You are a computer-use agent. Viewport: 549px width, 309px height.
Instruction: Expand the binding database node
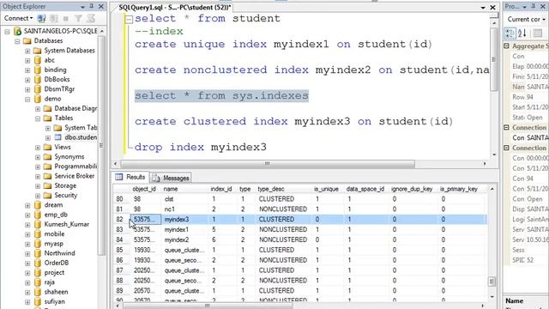27,70
